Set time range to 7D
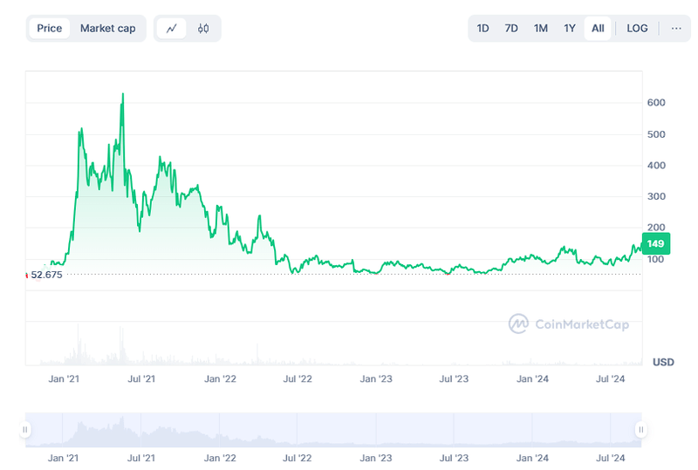The image size is (698, 470). click(x=511, y=28)
